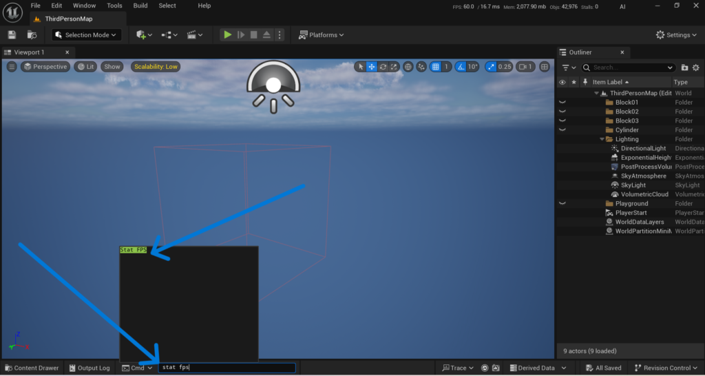
Task: Toggle surface snapping icon
Action: click(x=421, y=67)
